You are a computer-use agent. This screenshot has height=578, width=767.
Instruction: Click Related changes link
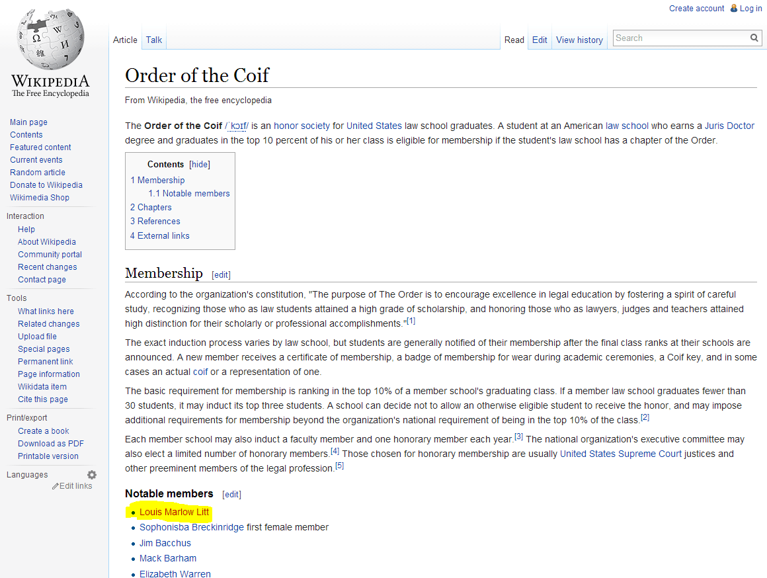tap(48, 324)
